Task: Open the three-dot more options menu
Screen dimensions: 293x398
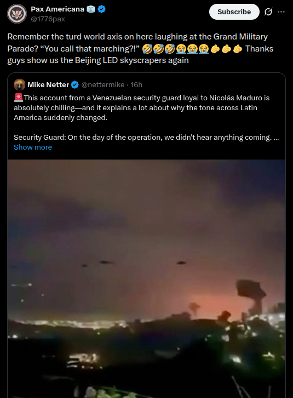Action: click(x=281, y=12)
